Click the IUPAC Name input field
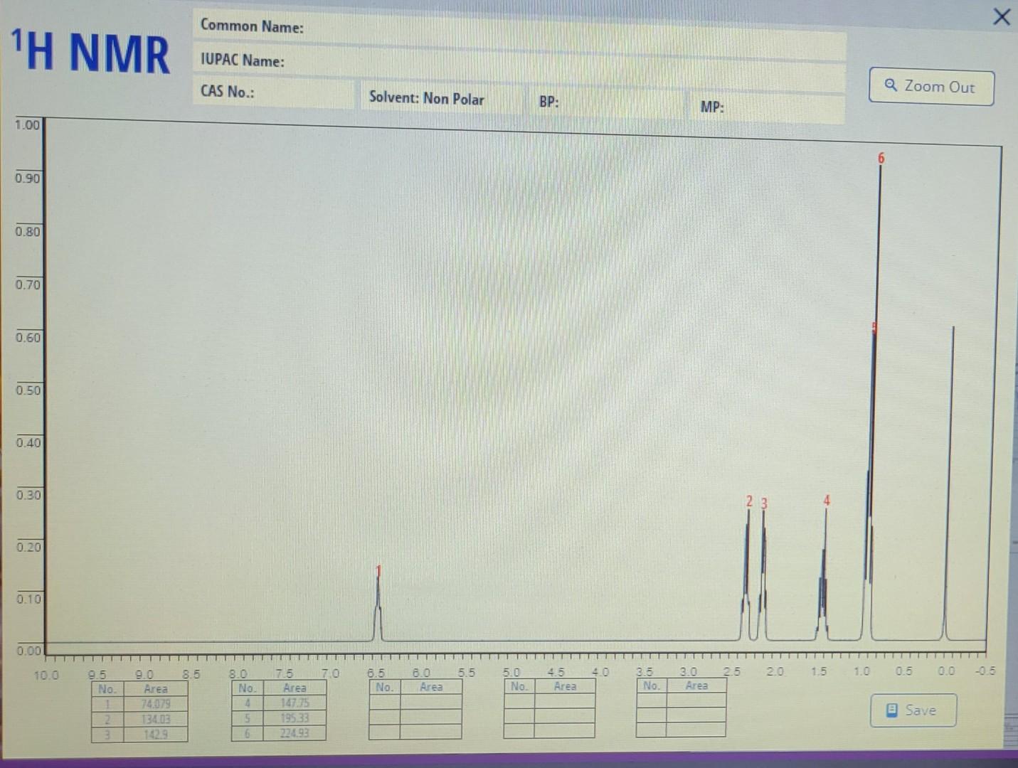This screenshot has height=768, width=1018. (498, 62)
